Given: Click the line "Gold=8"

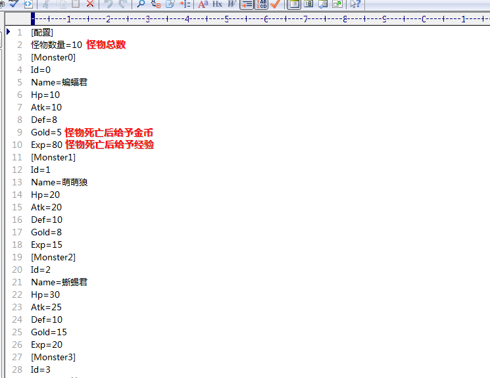Looking at the screenshot, I should click(x=46, y=232).
